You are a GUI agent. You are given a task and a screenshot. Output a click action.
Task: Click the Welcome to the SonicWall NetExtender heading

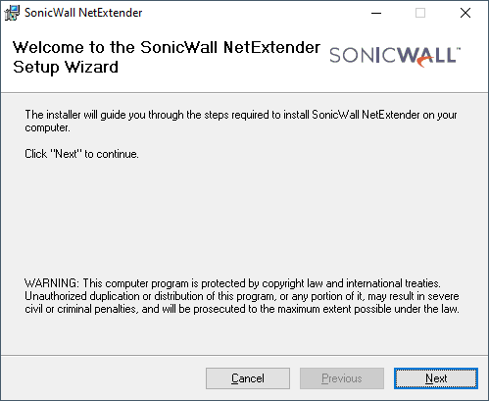(x=167, y=47)
